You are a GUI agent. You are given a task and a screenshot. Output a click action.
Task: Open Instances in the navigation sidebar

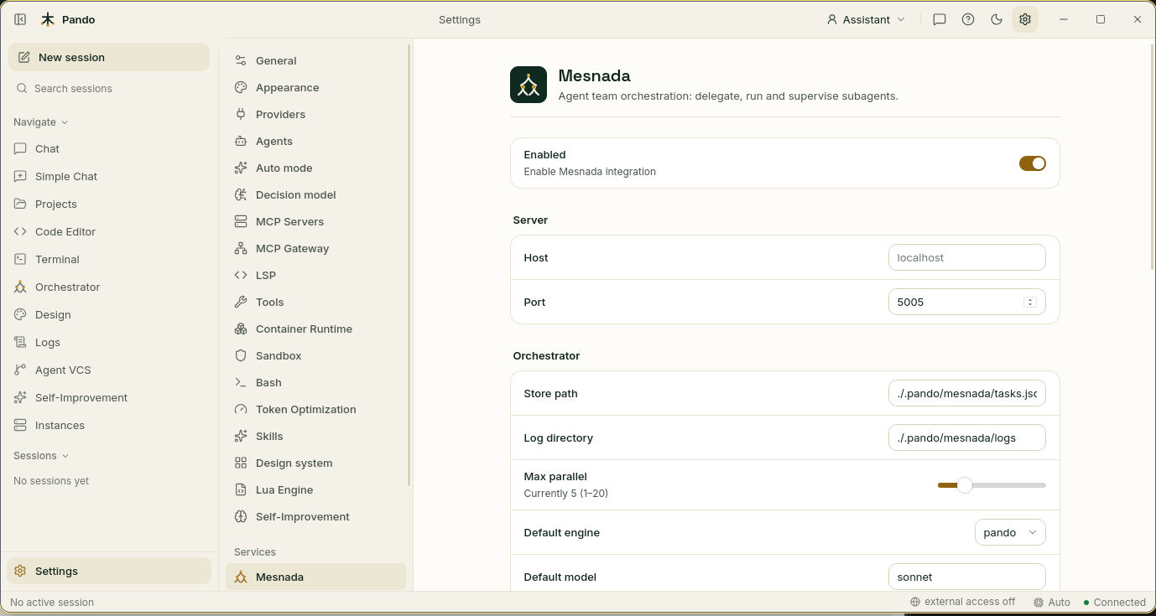tap(109, 425)
